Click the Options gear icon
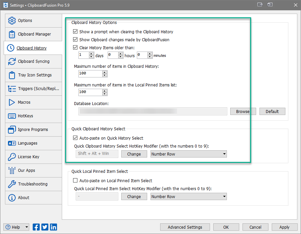The width and height of the screenshot is (301, 234). [12, 20]
